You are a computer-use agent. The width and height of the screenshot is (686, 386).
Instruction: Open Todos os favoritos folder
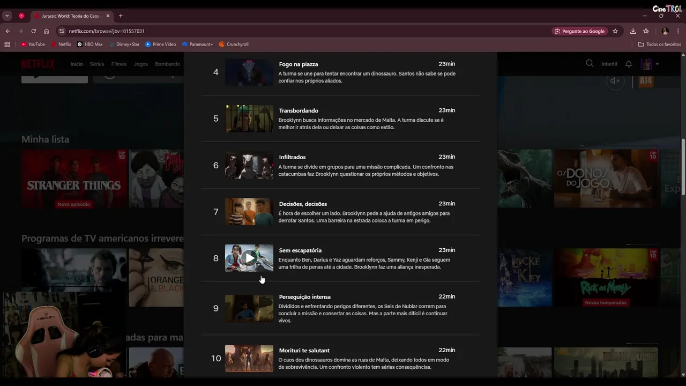coord(660,44)
